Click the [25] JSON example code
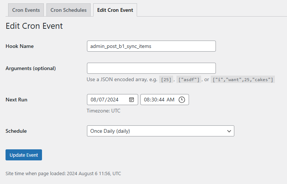Viewport: 287px width, 184px height. click(x=166, y=80)
